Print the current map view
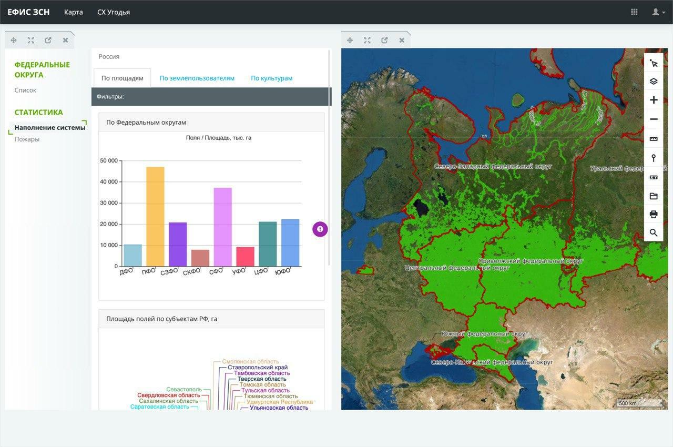 coord(654,214)
